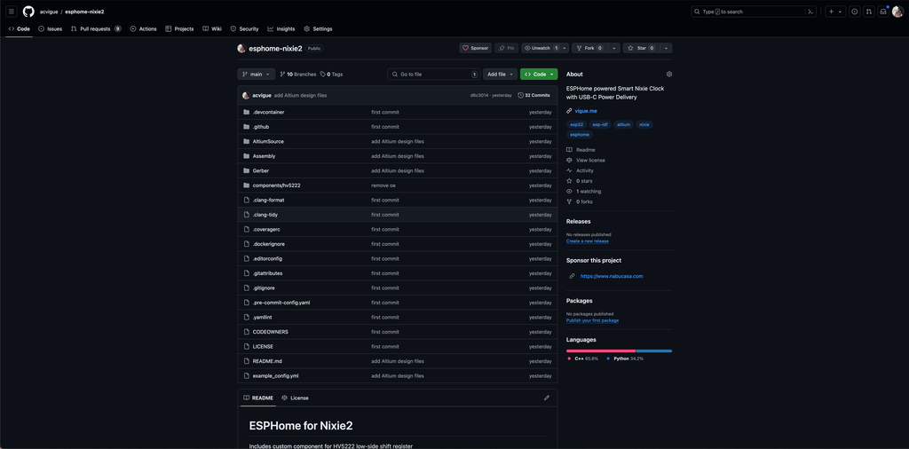The width and height of the screenshot is (909, 449).
Task: Expand the Unwatch dropdown arrow
Action: [x=565, y=48]
